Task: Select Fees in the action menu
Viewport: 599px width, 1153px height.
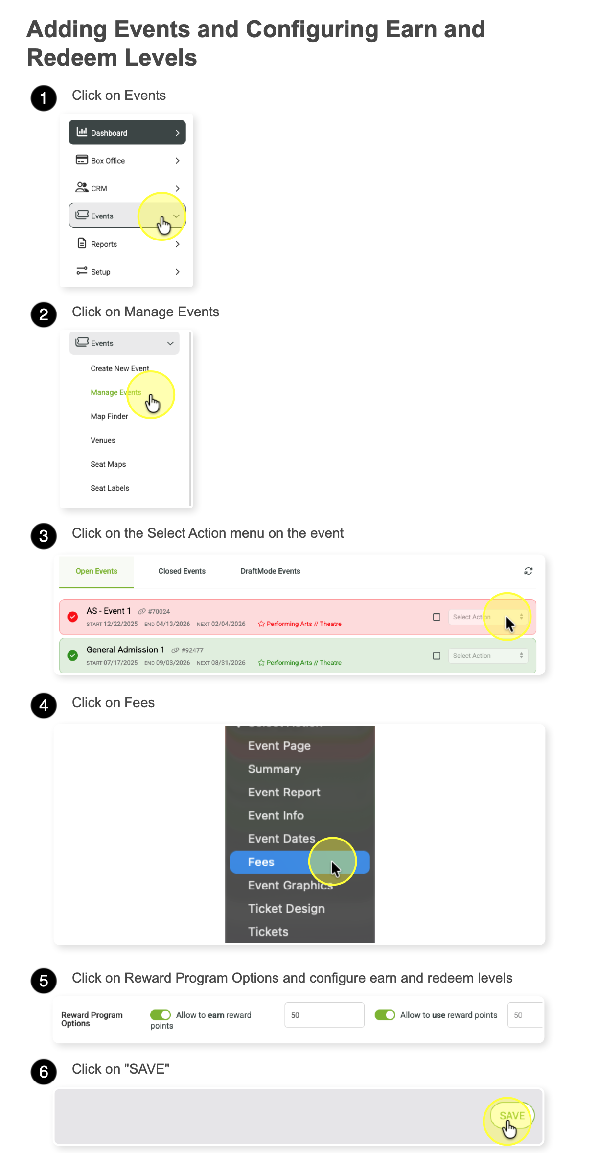Action: 300,862
